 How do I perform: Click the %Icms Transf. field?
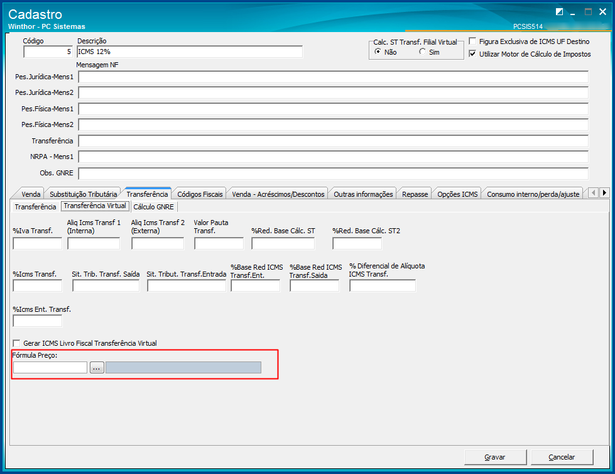tap(37, 285)
